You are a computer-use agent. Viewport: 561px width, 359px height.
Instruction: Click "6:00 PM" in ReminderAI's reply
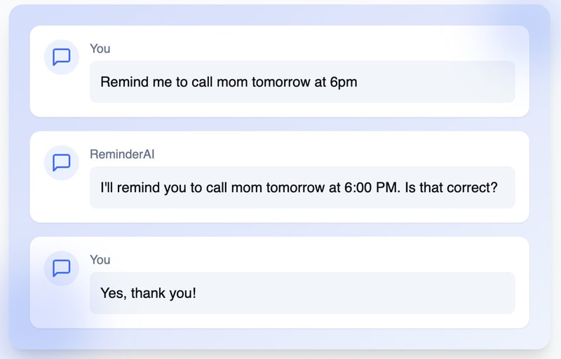pyautogui.click(x=372, y=187)
